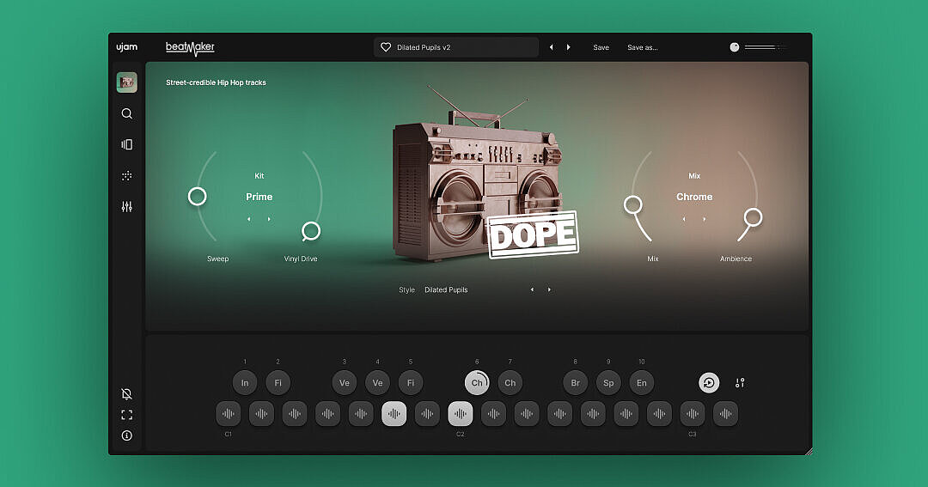Click the muted notification bell icon
Screen dimensions: 928x487
[127, 394]
